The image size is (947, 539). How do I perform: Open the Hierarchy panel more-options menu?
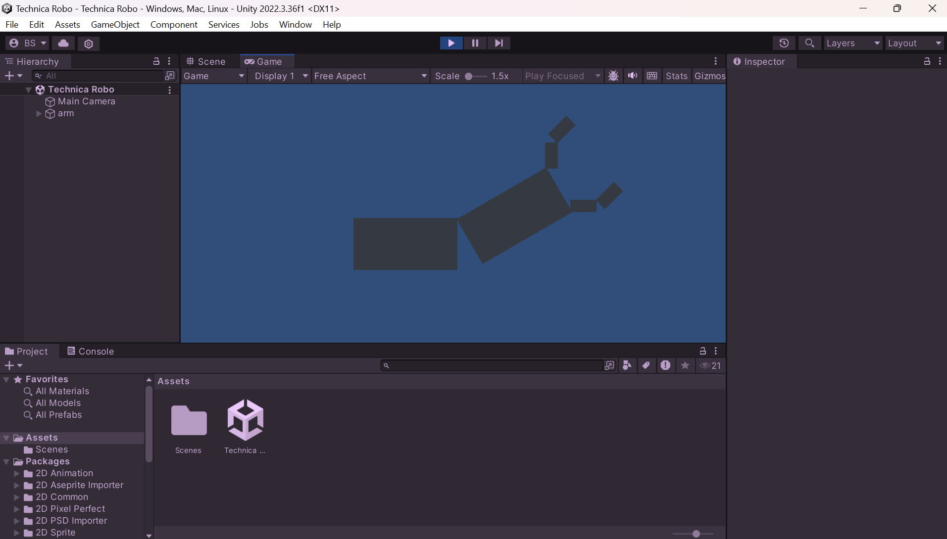[x=169, y=61]
